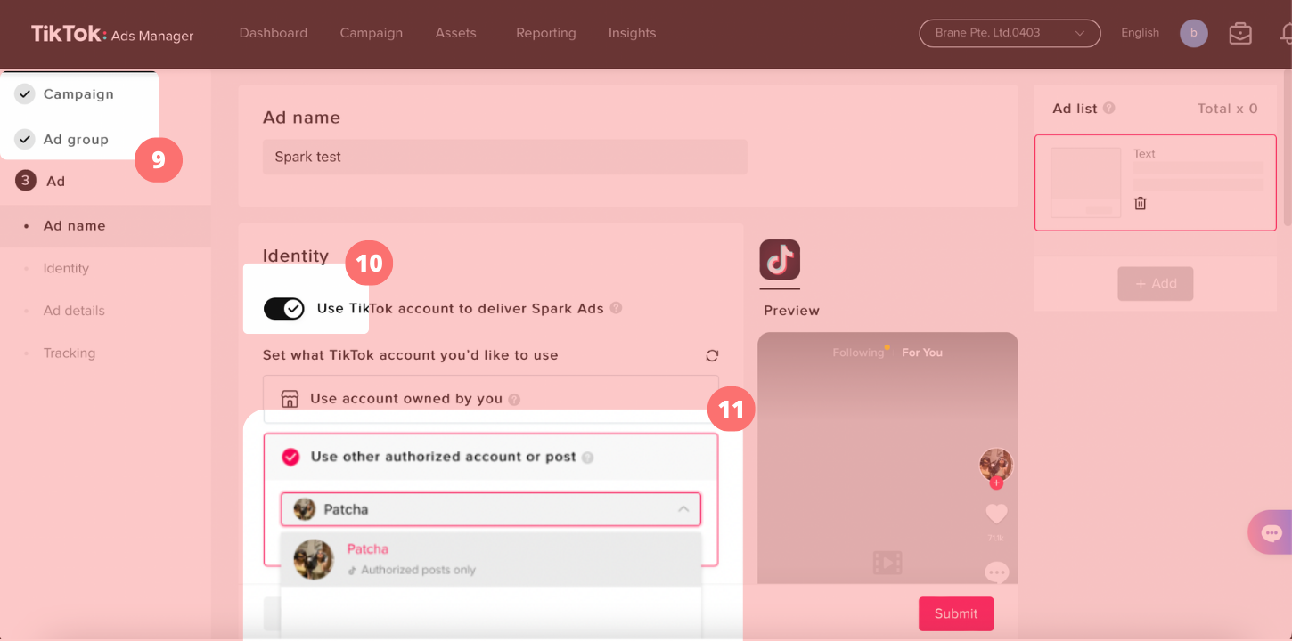This screenshot has width=1292, height=641.
Task: Click the heart like icon in preview
Action: click(x=996, y=514)
